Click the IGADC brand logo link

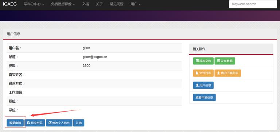click(x=10, y=4)
